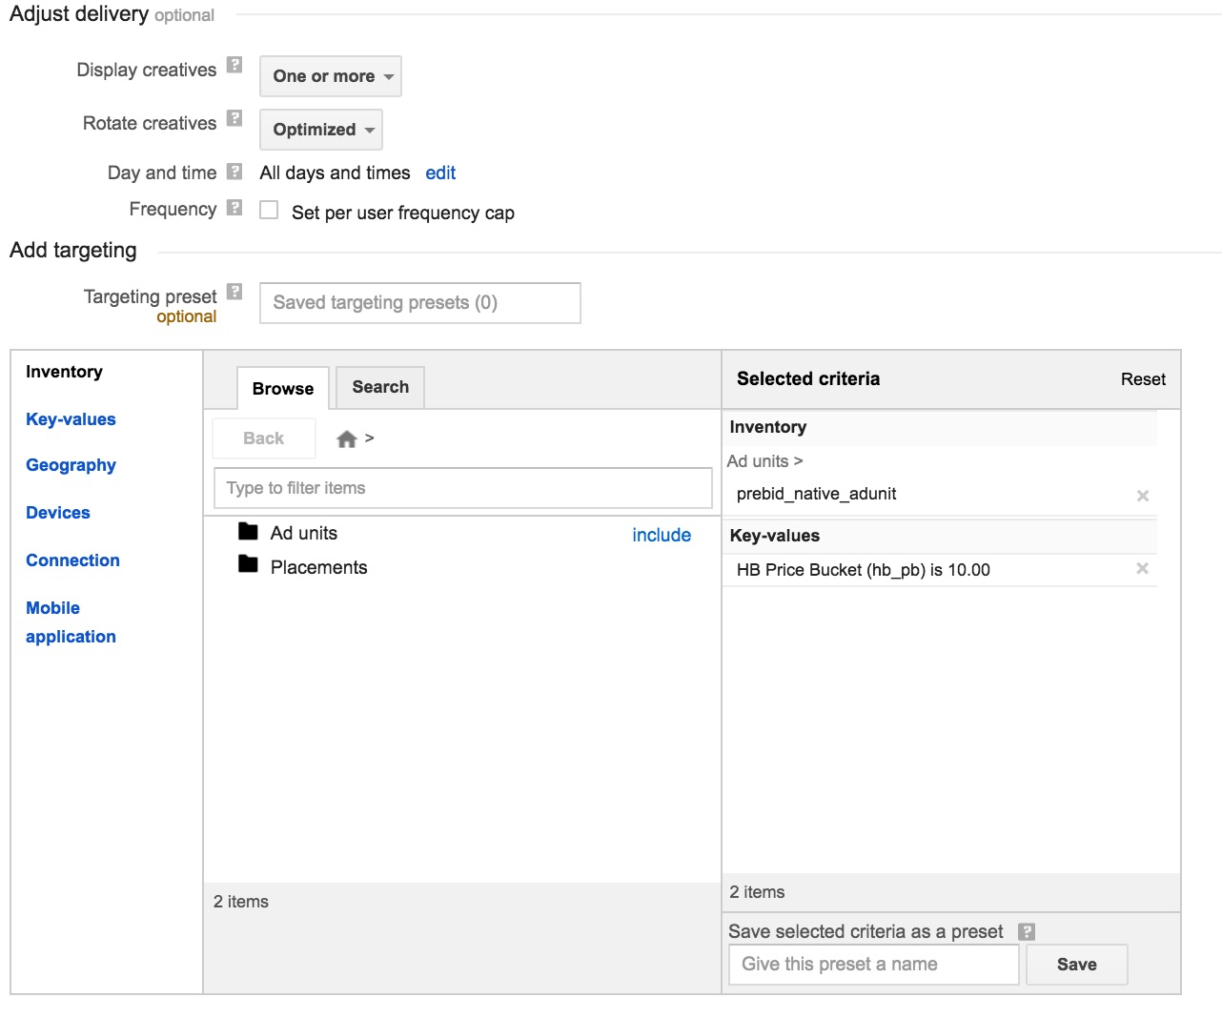The height and width of the screenshot is (1018, 1222).
Task: Select the Browse tab
Action: [x=282, y=388]
